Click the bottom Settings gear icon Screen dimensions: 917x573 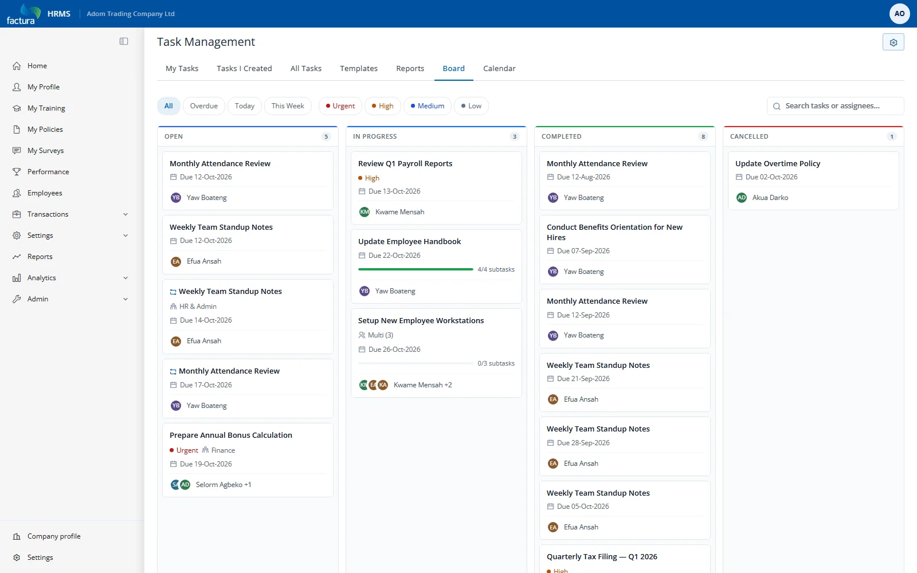(x=17, y=558)
